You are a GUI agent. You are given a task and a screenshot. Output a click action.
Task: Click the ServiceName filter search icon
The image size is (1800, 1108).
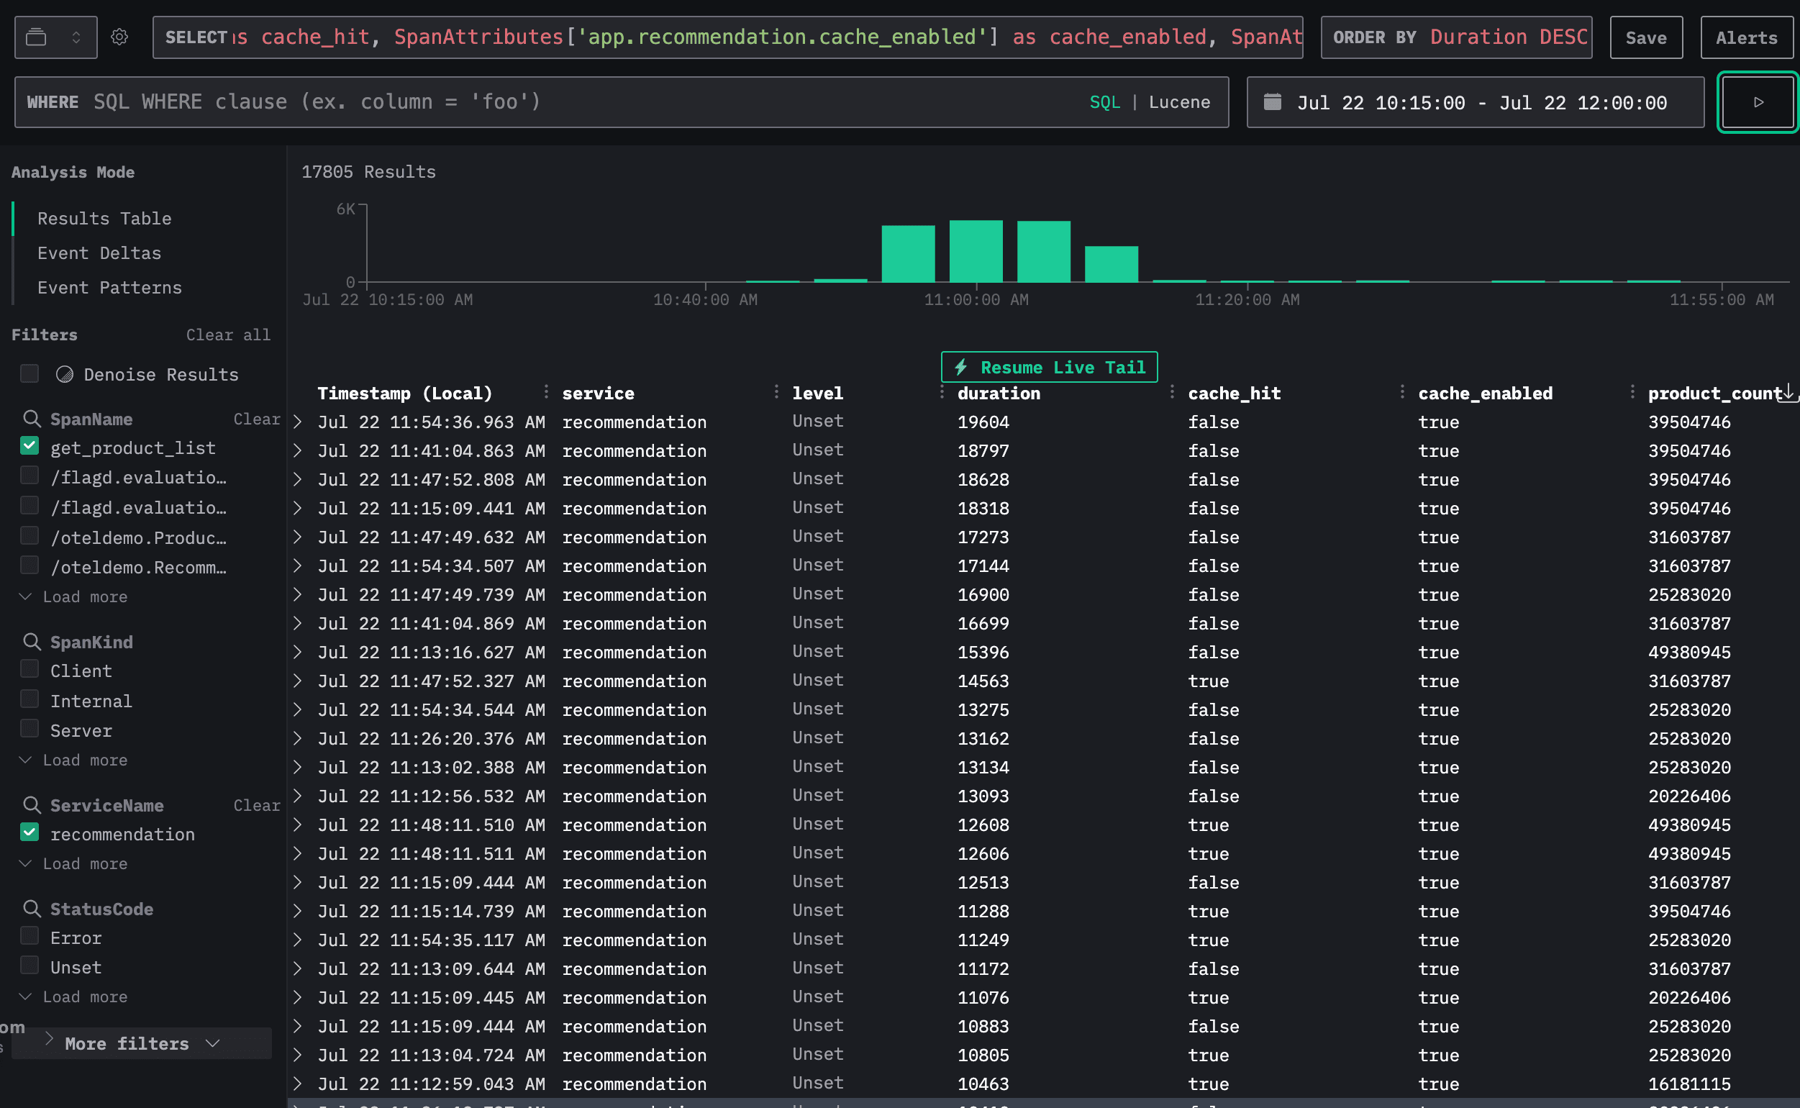[32, 804]
